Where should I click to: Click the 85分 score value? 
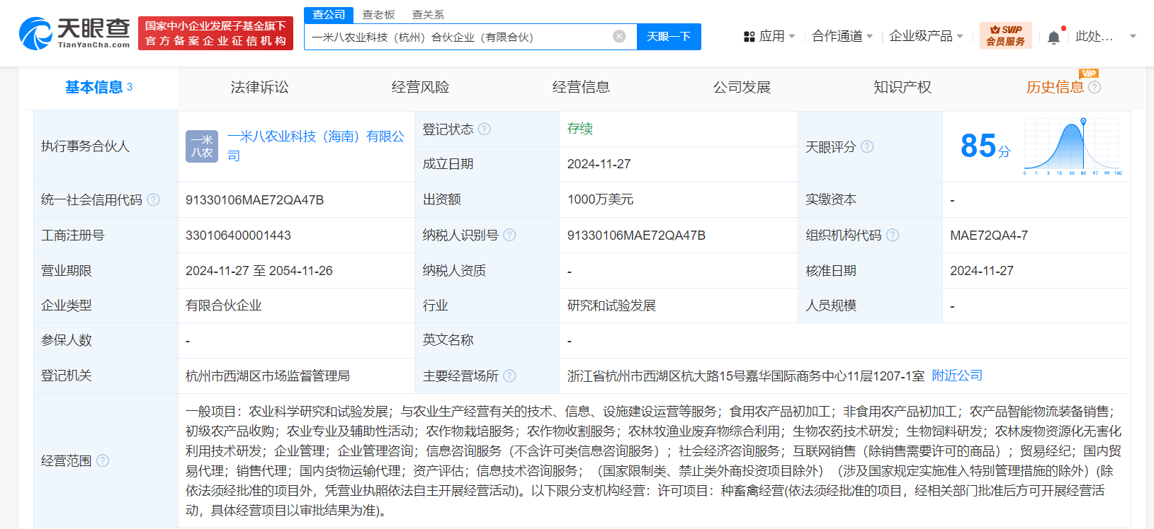[x=985, y=146]
